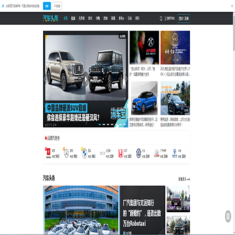Click the Honda brand logo
The width and height of the screenshot is (235, 235).
point(121,153)
